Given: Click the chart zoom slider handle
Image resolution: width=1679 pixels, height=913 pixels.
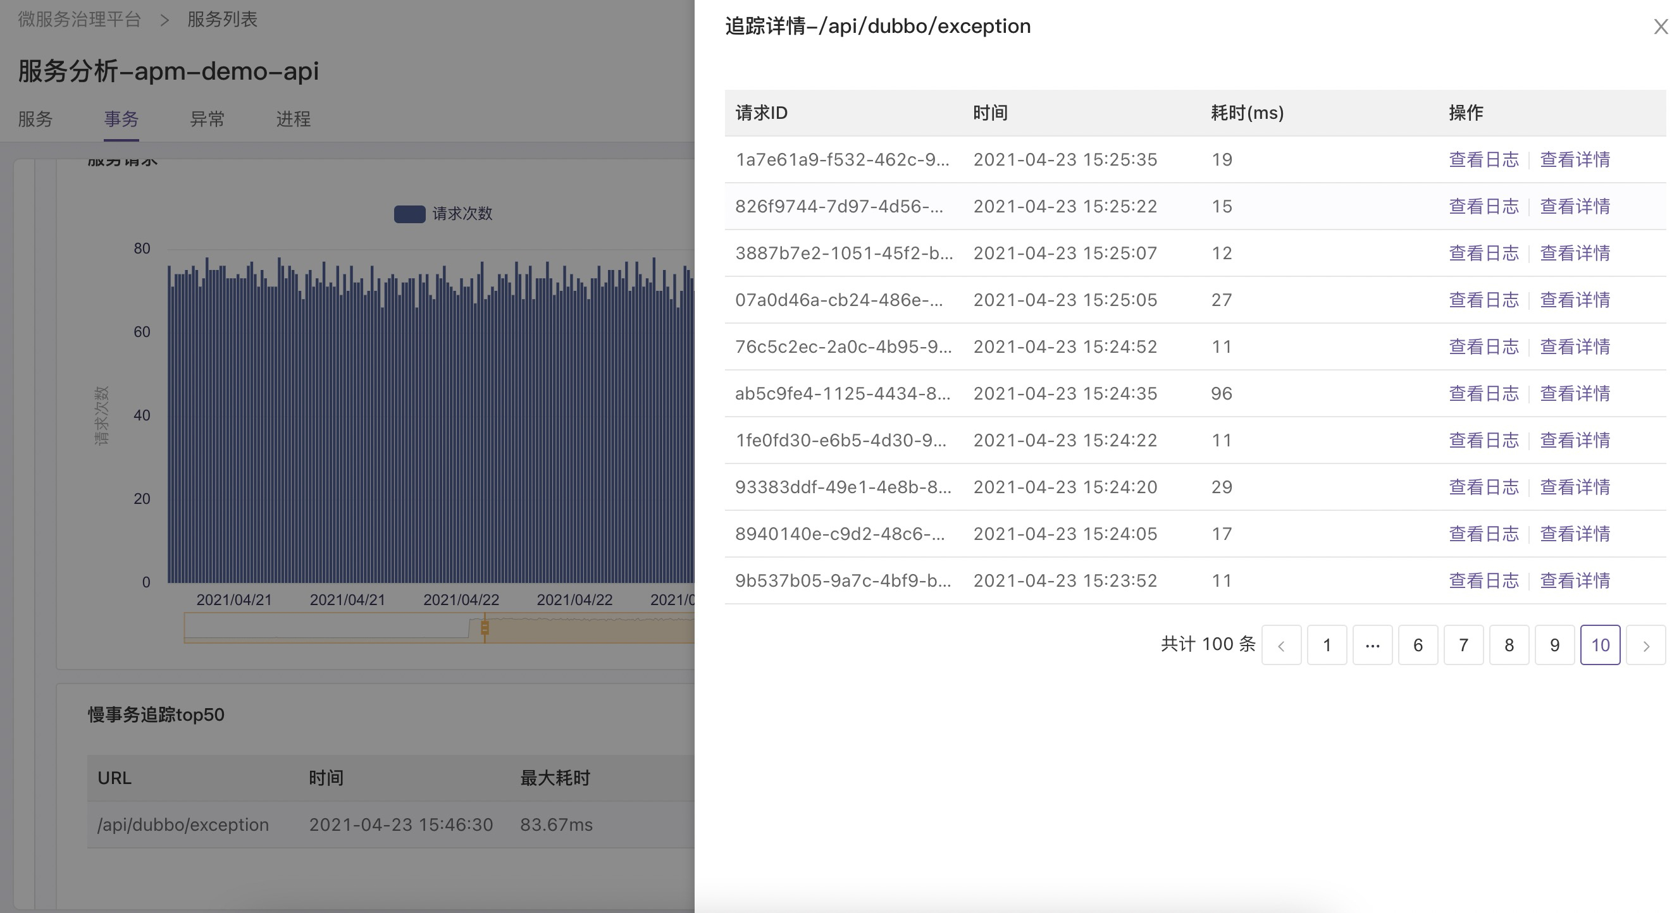Looking at the screenshot, I should click(x=484, y=628).
